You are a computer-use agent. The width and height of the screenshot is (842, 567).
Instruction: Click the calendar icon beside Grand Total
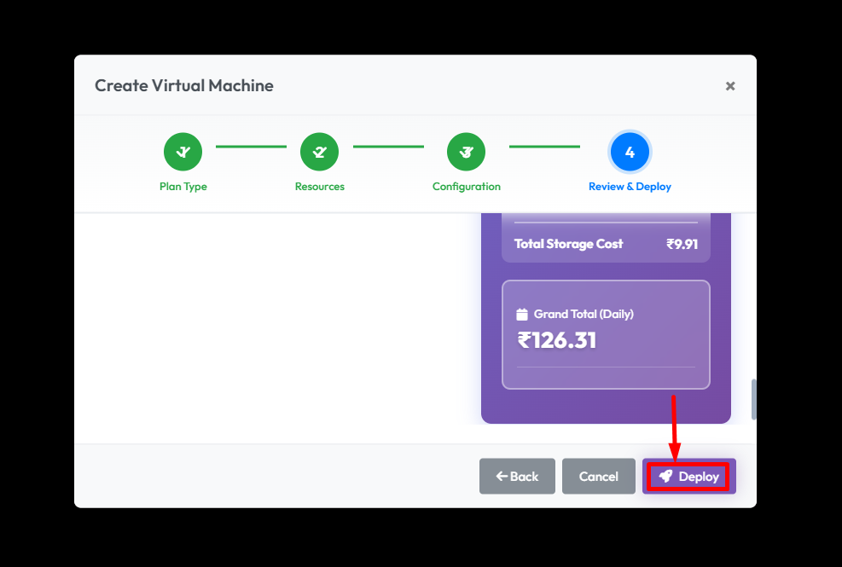(x=522, y=315)
